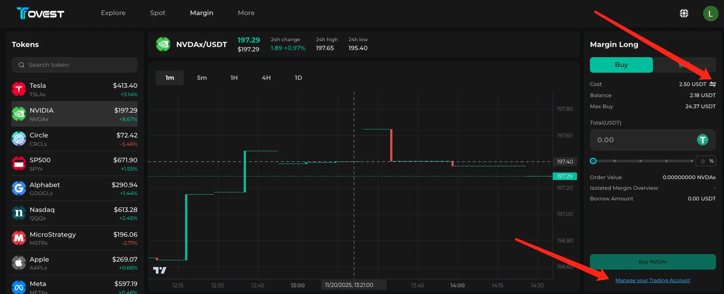Open the More menu

point(246,13)
